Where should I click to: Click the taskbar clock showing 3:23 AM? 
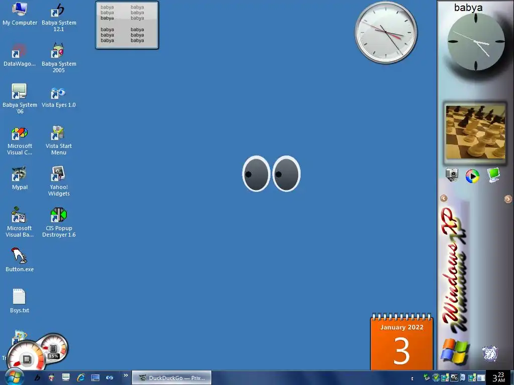point(498,377)
